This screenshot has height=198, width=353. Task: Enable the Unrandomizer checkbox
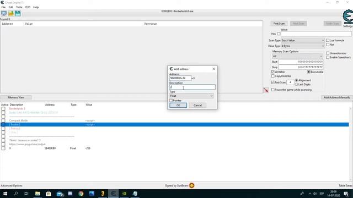[x=328, y=53]
